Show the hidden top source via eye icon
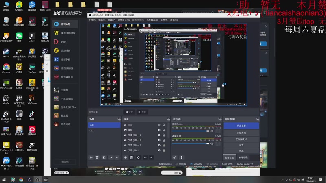 (x=159, y=125)
